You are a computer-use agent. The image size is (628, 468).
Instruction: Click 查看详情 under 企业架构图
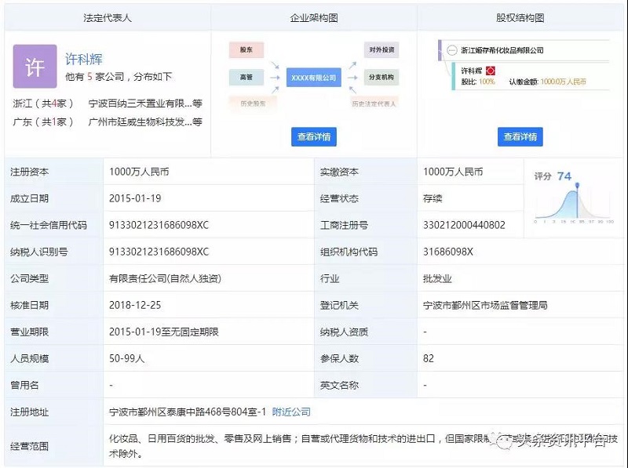pyautogui.click(x=313, y=136)
